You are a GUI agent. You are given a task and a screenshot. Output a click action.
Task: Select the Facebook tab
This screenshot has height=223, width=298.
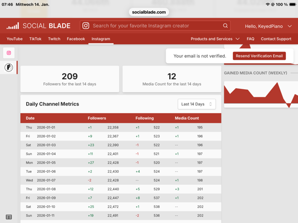point(76,39)
